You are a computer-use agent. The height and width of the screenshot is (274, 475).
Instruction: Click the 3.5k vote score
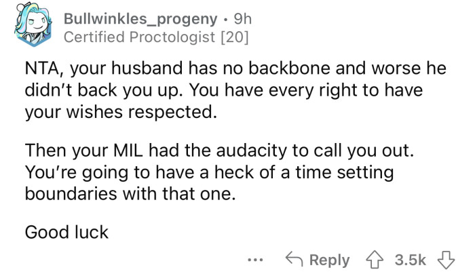coord(410,260)
